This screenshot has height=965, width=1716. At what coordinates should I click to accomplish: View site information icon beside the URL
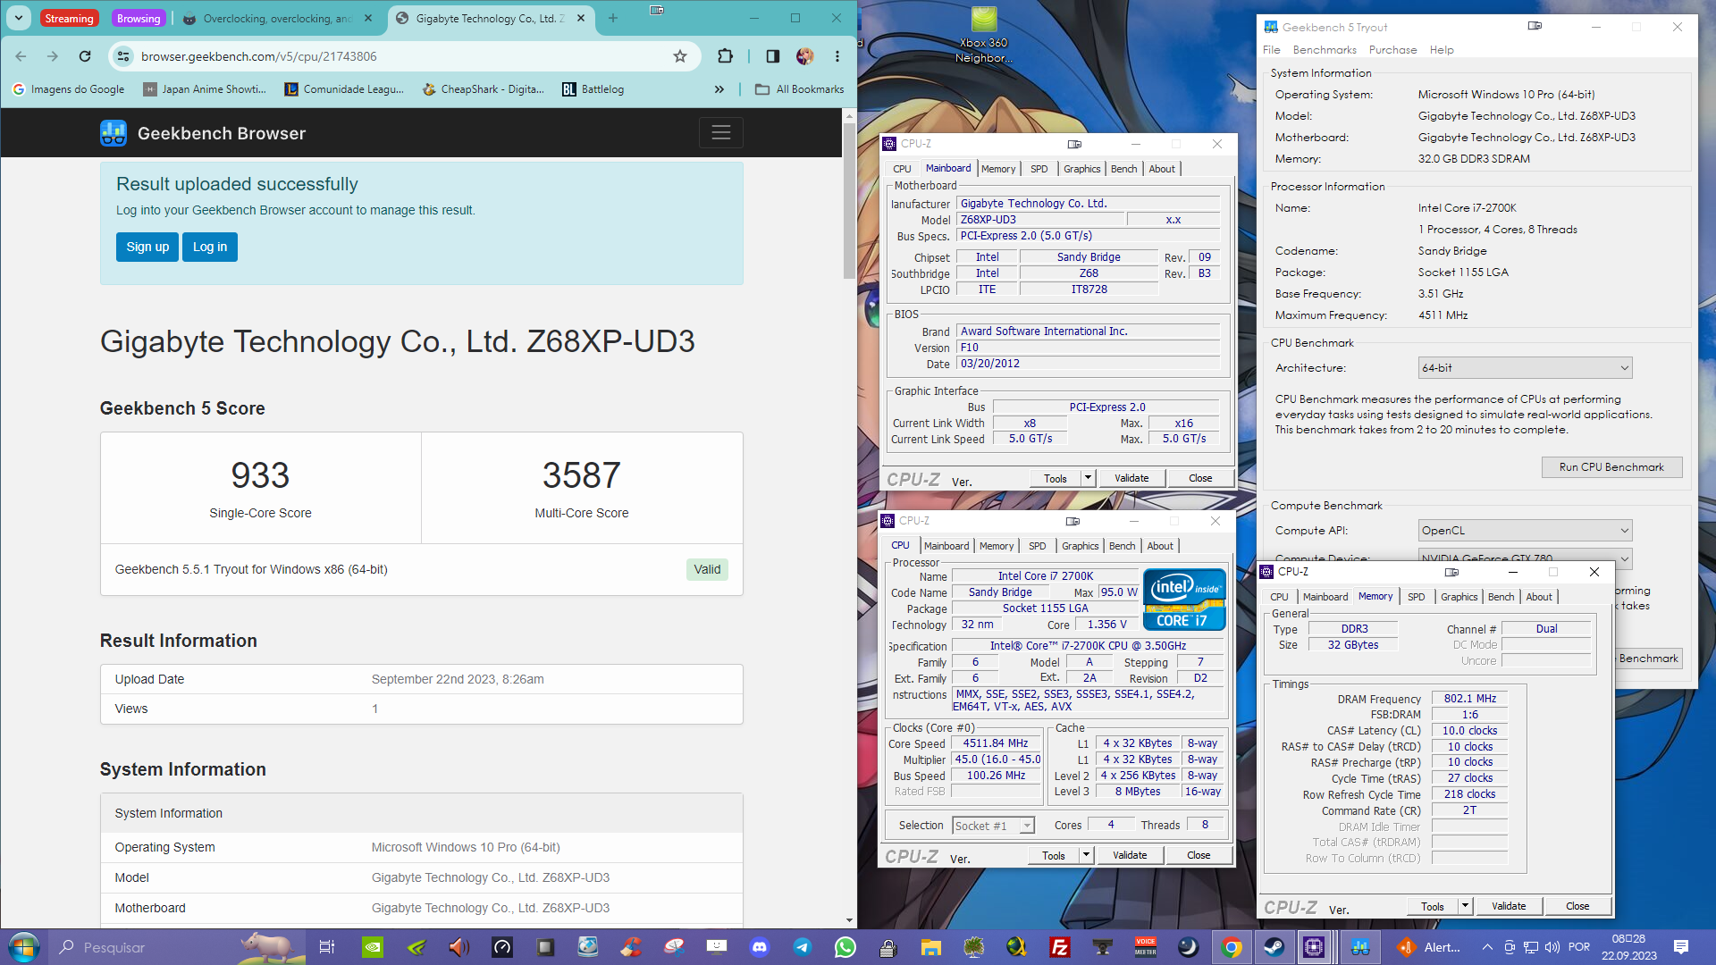[122, 56]
